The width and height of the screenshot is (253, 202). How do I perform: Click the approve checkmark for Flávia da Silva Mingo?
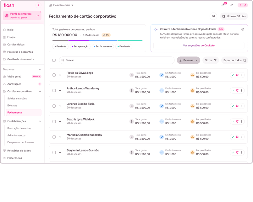pyautogui.click(x=233, y=75)
